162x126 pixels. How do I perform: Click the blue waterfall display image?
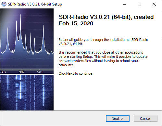(x=27, y=93)
